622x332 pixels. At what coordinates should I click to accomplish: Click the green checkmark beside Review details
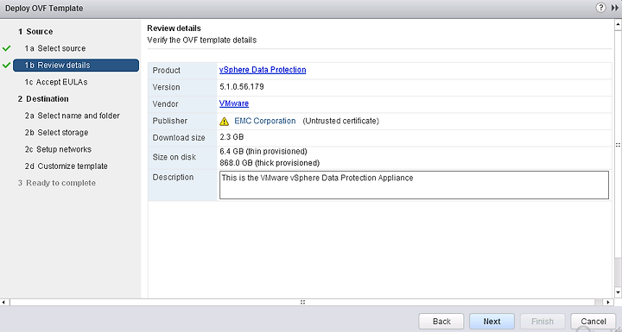pyautogui.click(x=6, y=65)
